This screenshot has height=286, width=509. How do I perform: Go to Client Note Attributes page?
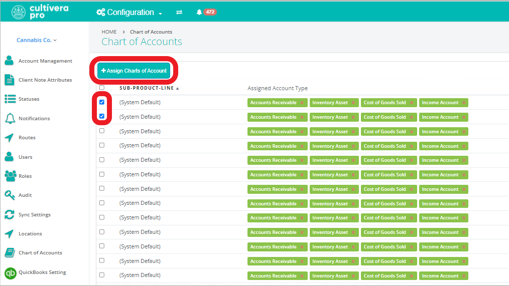(x=45, y=80)
